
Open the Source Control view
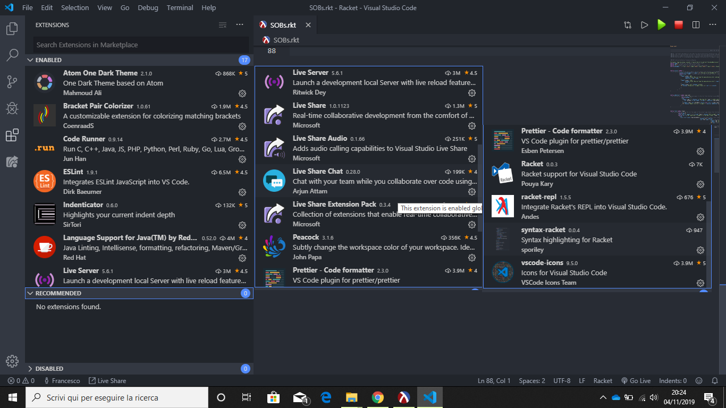[12, 81]
